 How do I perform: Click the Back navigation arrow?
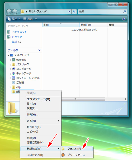[9, 12]
